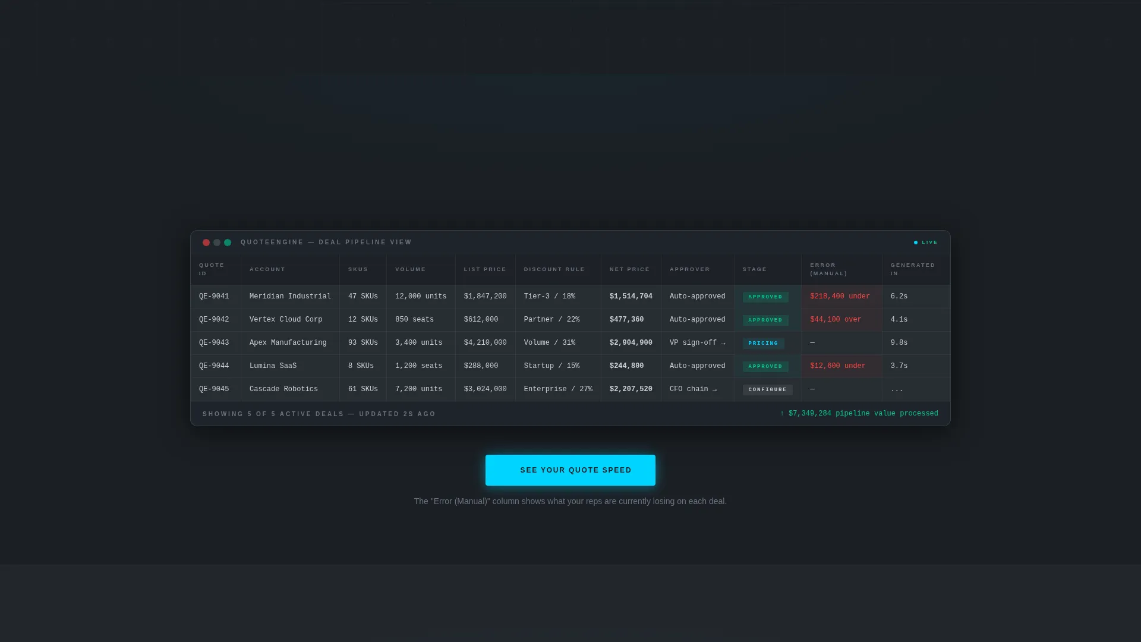This screenshot has height=642, width=1141.
Task: Click the 93 SKUs cell
Action: (363, 343)
